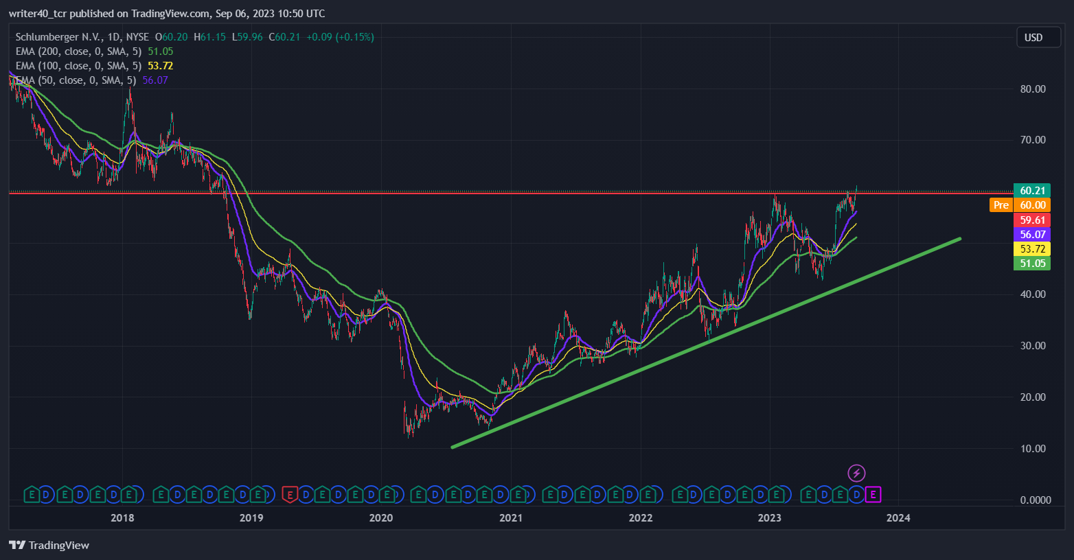1074x560 pixels.
Task: Click the purple 56.07 EMA axis label
Action: coord(1032,235)
